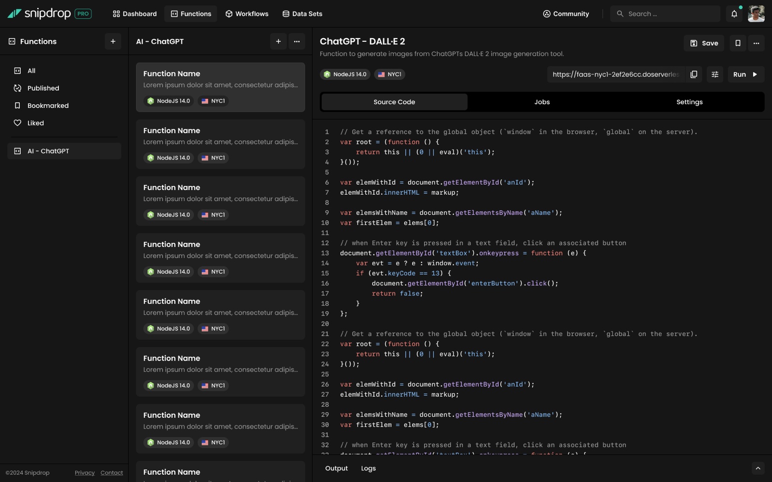Open the user profile avatar

point(756,14)
